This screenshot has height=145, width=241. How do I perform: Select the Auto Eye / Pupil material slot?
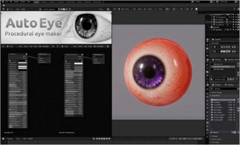pos(223,69)
